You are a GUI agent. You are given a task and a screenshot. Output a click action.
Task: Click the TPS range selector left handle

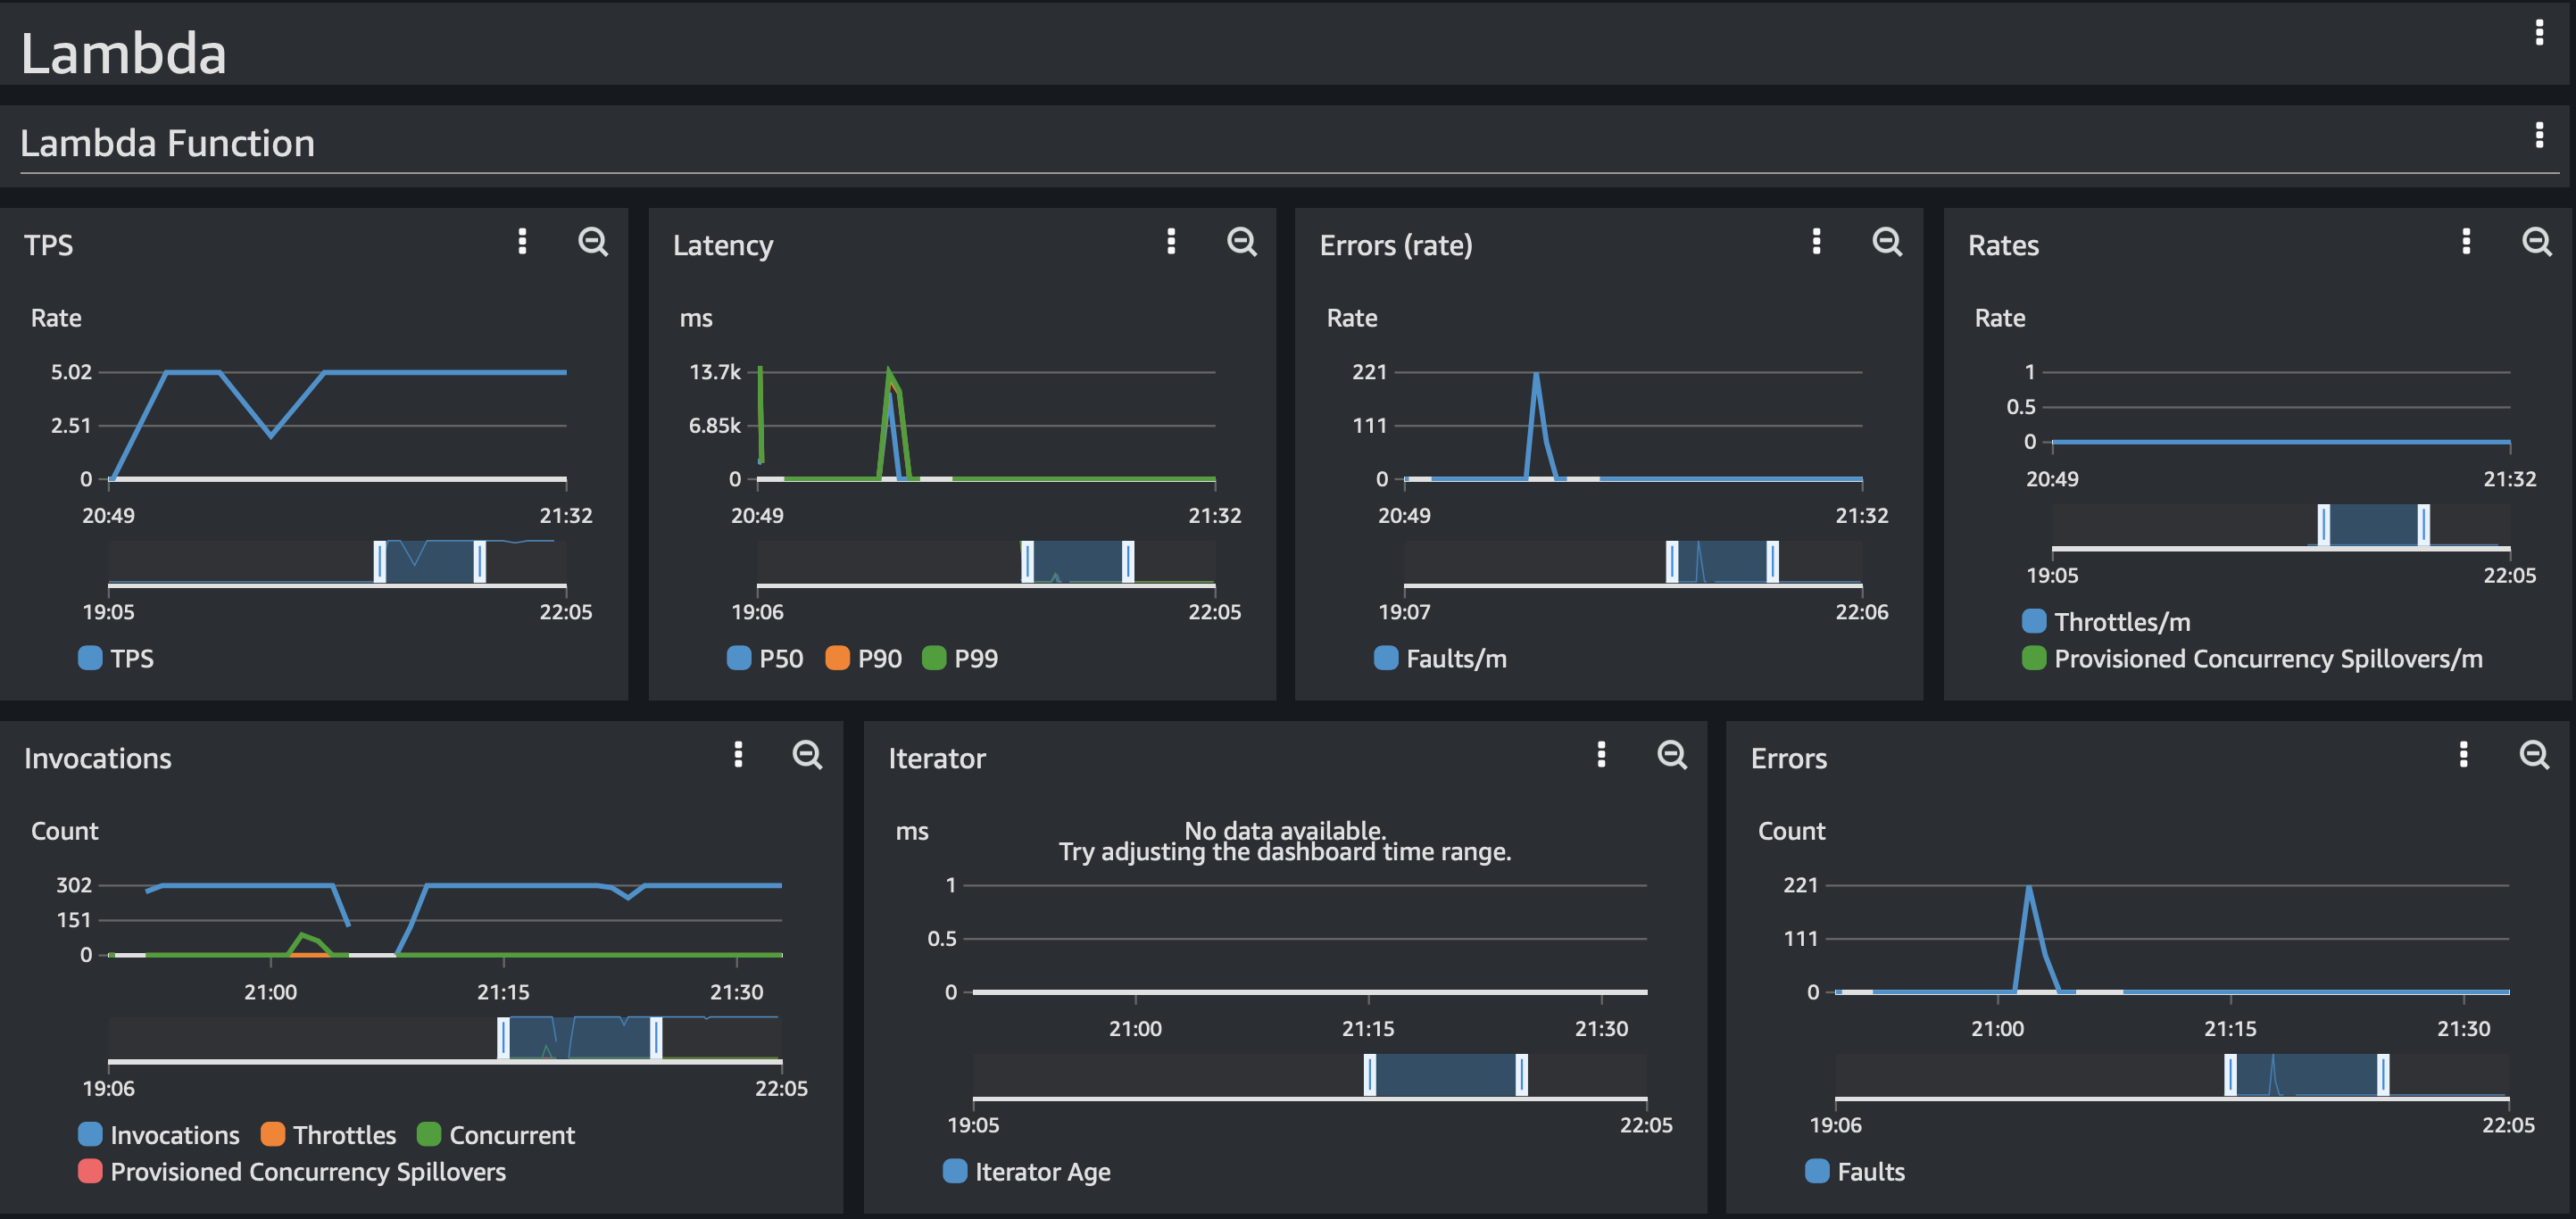click(x=380, y=561)
